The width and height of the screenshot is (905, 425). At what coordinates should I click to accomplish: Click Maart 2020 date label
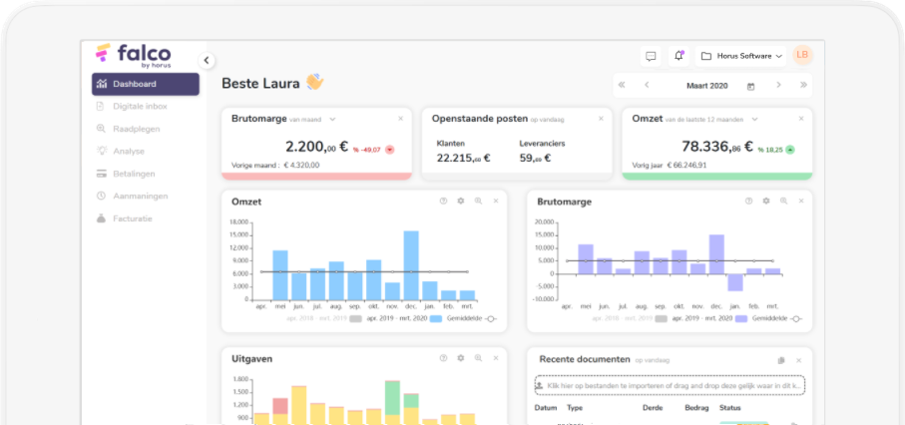[707, 86]
